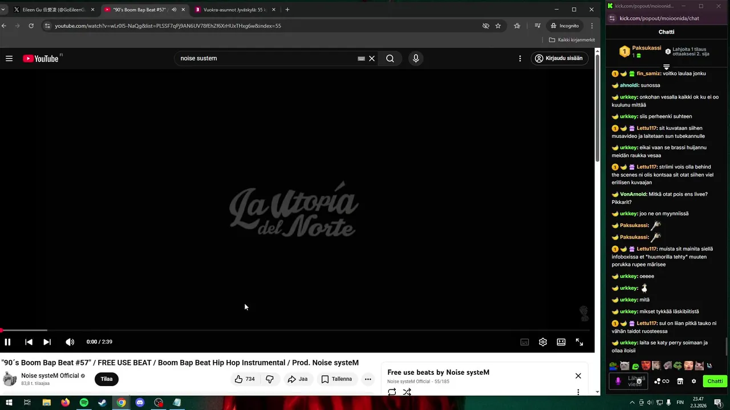Open Spotify from the Windows taskbar
This screenshot has width=730, height=410.
point(84,403)
